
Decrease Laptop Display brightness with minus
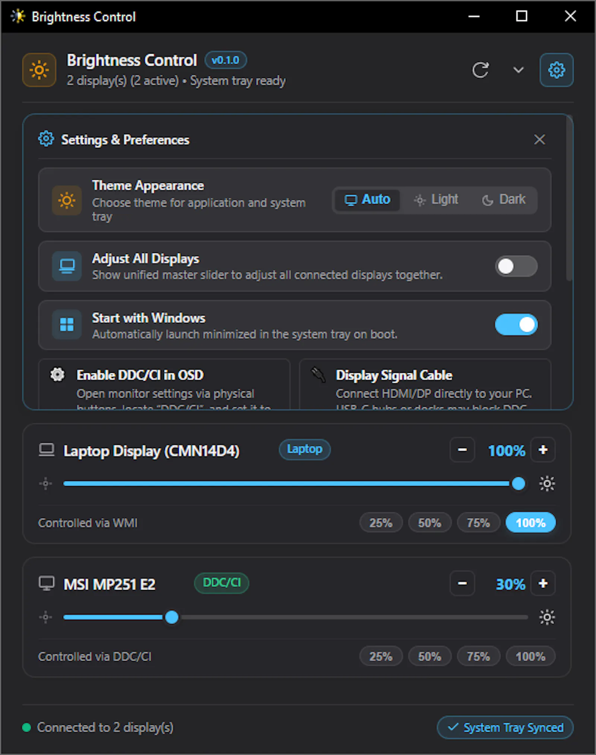(x=462, y=450)
